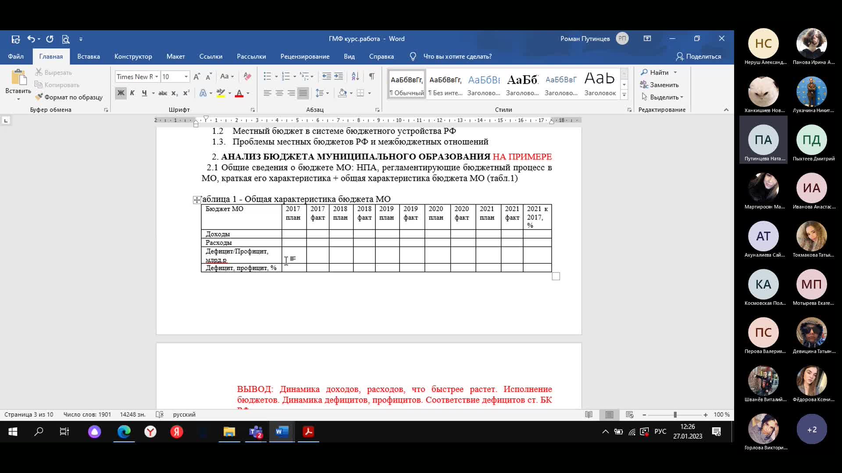Image resolution: width=842 pixels, height=473 pixels.
Task: Show +2 more meeting participants
Action: pyautogui.click(x=812, y=429)
